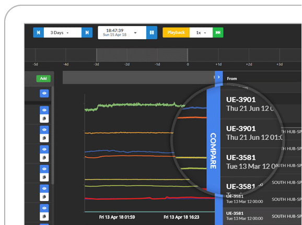302x225 pixels.
Task: Step forward with the skip-next button beside 3 Days
Action: pos(87,32)
